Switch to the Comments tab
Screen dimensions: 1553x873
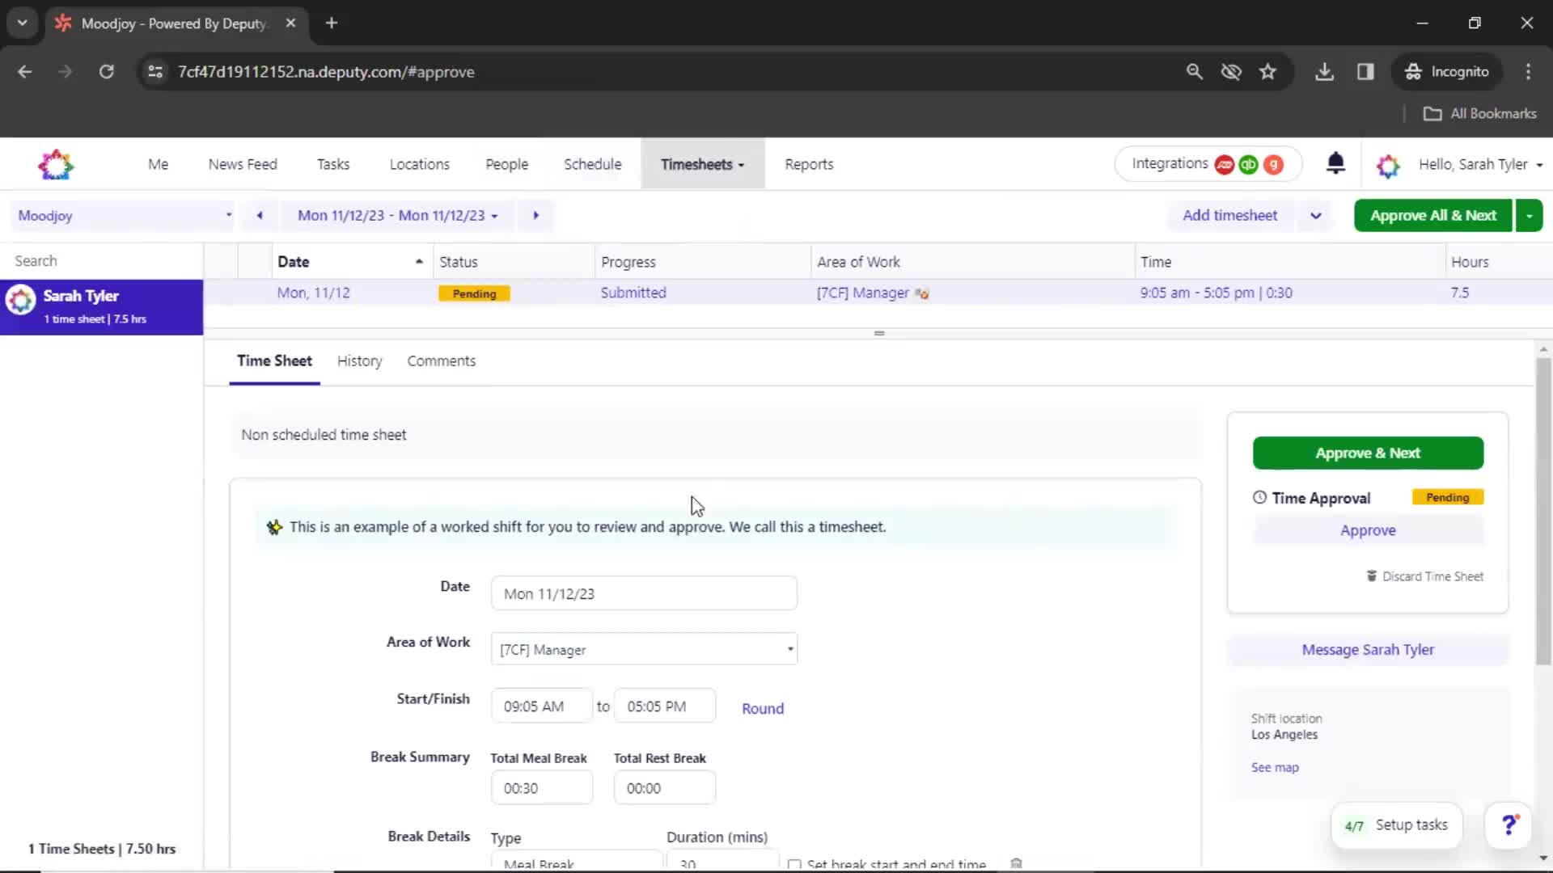tap(442, 361)
